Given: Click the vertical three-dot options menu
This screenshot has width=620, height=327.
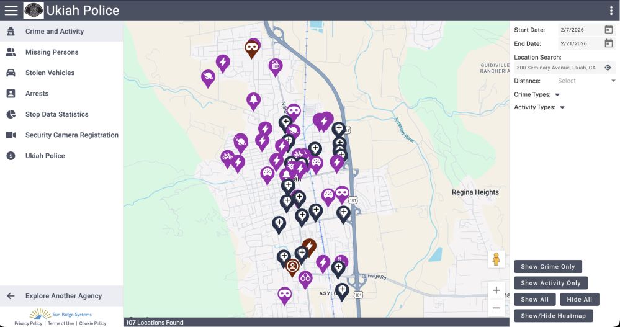Looking at the screenshot, I should point(611,11).
